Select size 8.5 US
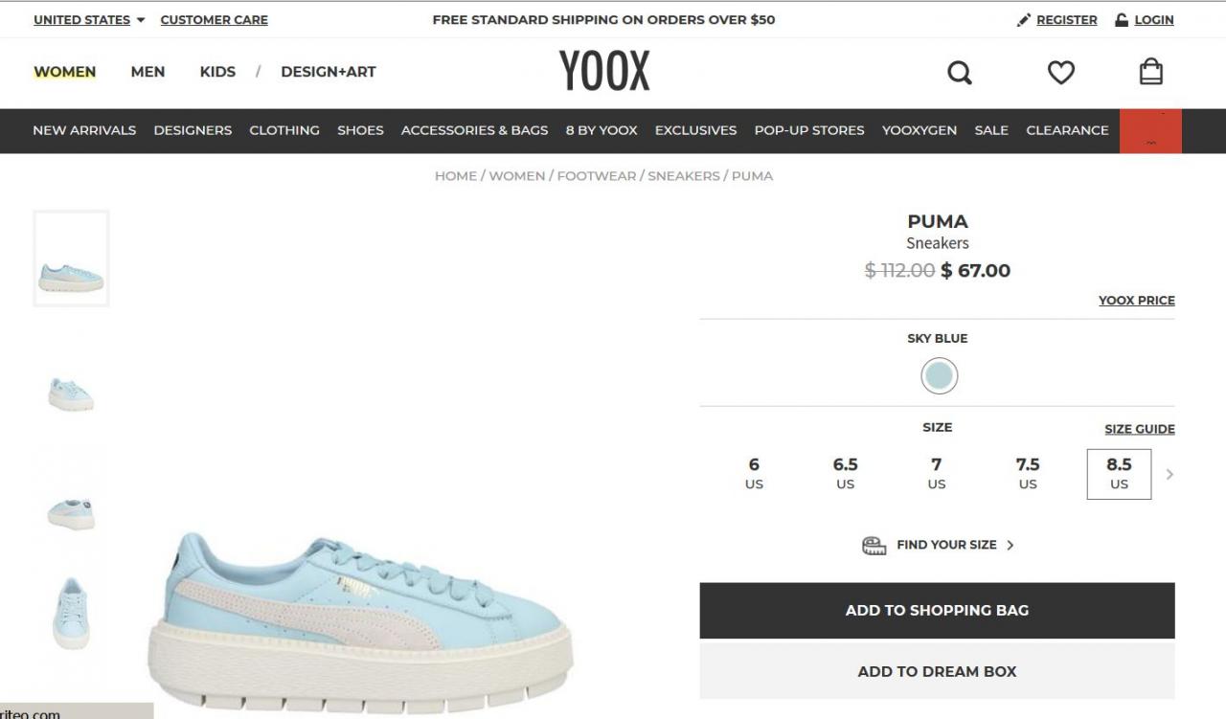Screen dimensions: 1226x719 (1119, 474)
